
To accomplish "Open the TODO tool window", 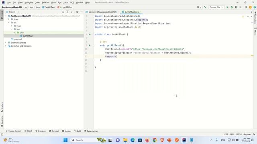I will coord(28,131).
